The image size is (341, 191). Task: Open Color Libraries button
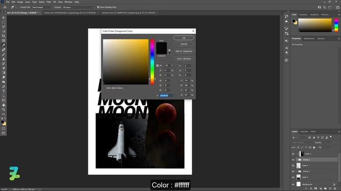184,59
